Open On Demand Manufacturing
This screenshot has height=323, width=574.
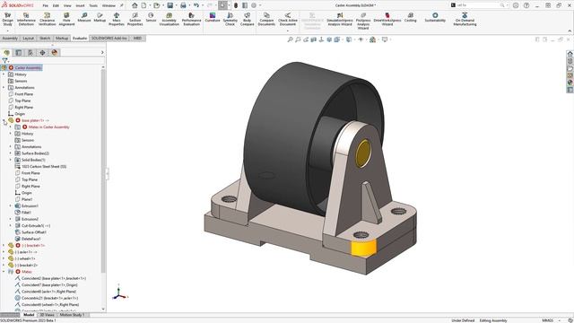pyautogui.click(x=465, y=19)
